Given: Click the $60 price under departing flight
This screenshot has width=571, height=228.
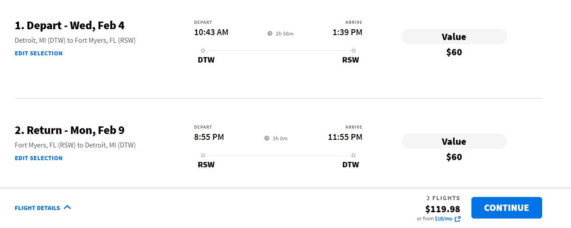Looking at the screenshot, I should click(x=454, y=52).
